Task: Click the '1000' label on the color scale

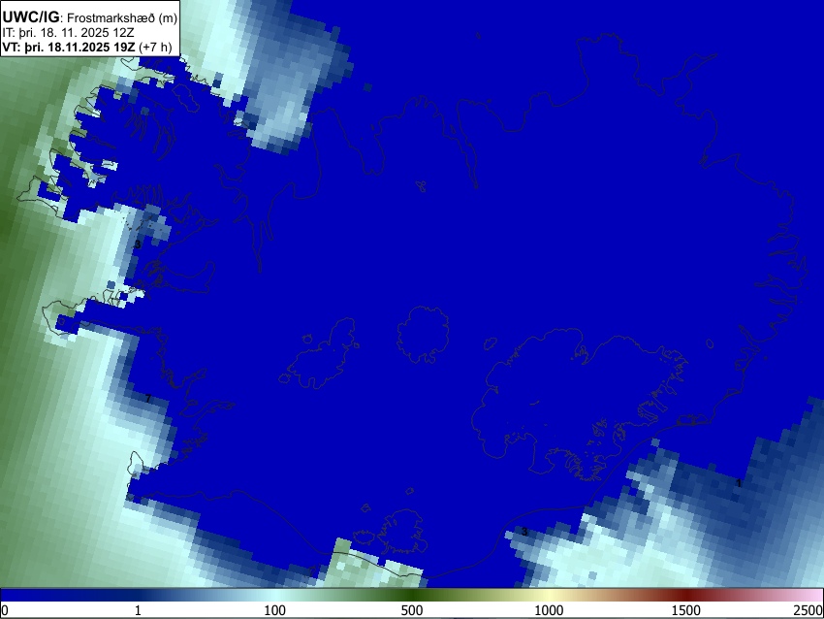Action: pos(549,610)
